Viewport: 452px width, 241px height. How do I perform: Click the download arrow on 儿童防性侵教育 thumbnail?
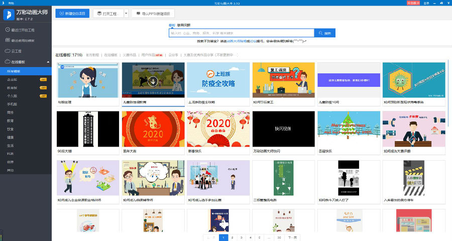153,80
